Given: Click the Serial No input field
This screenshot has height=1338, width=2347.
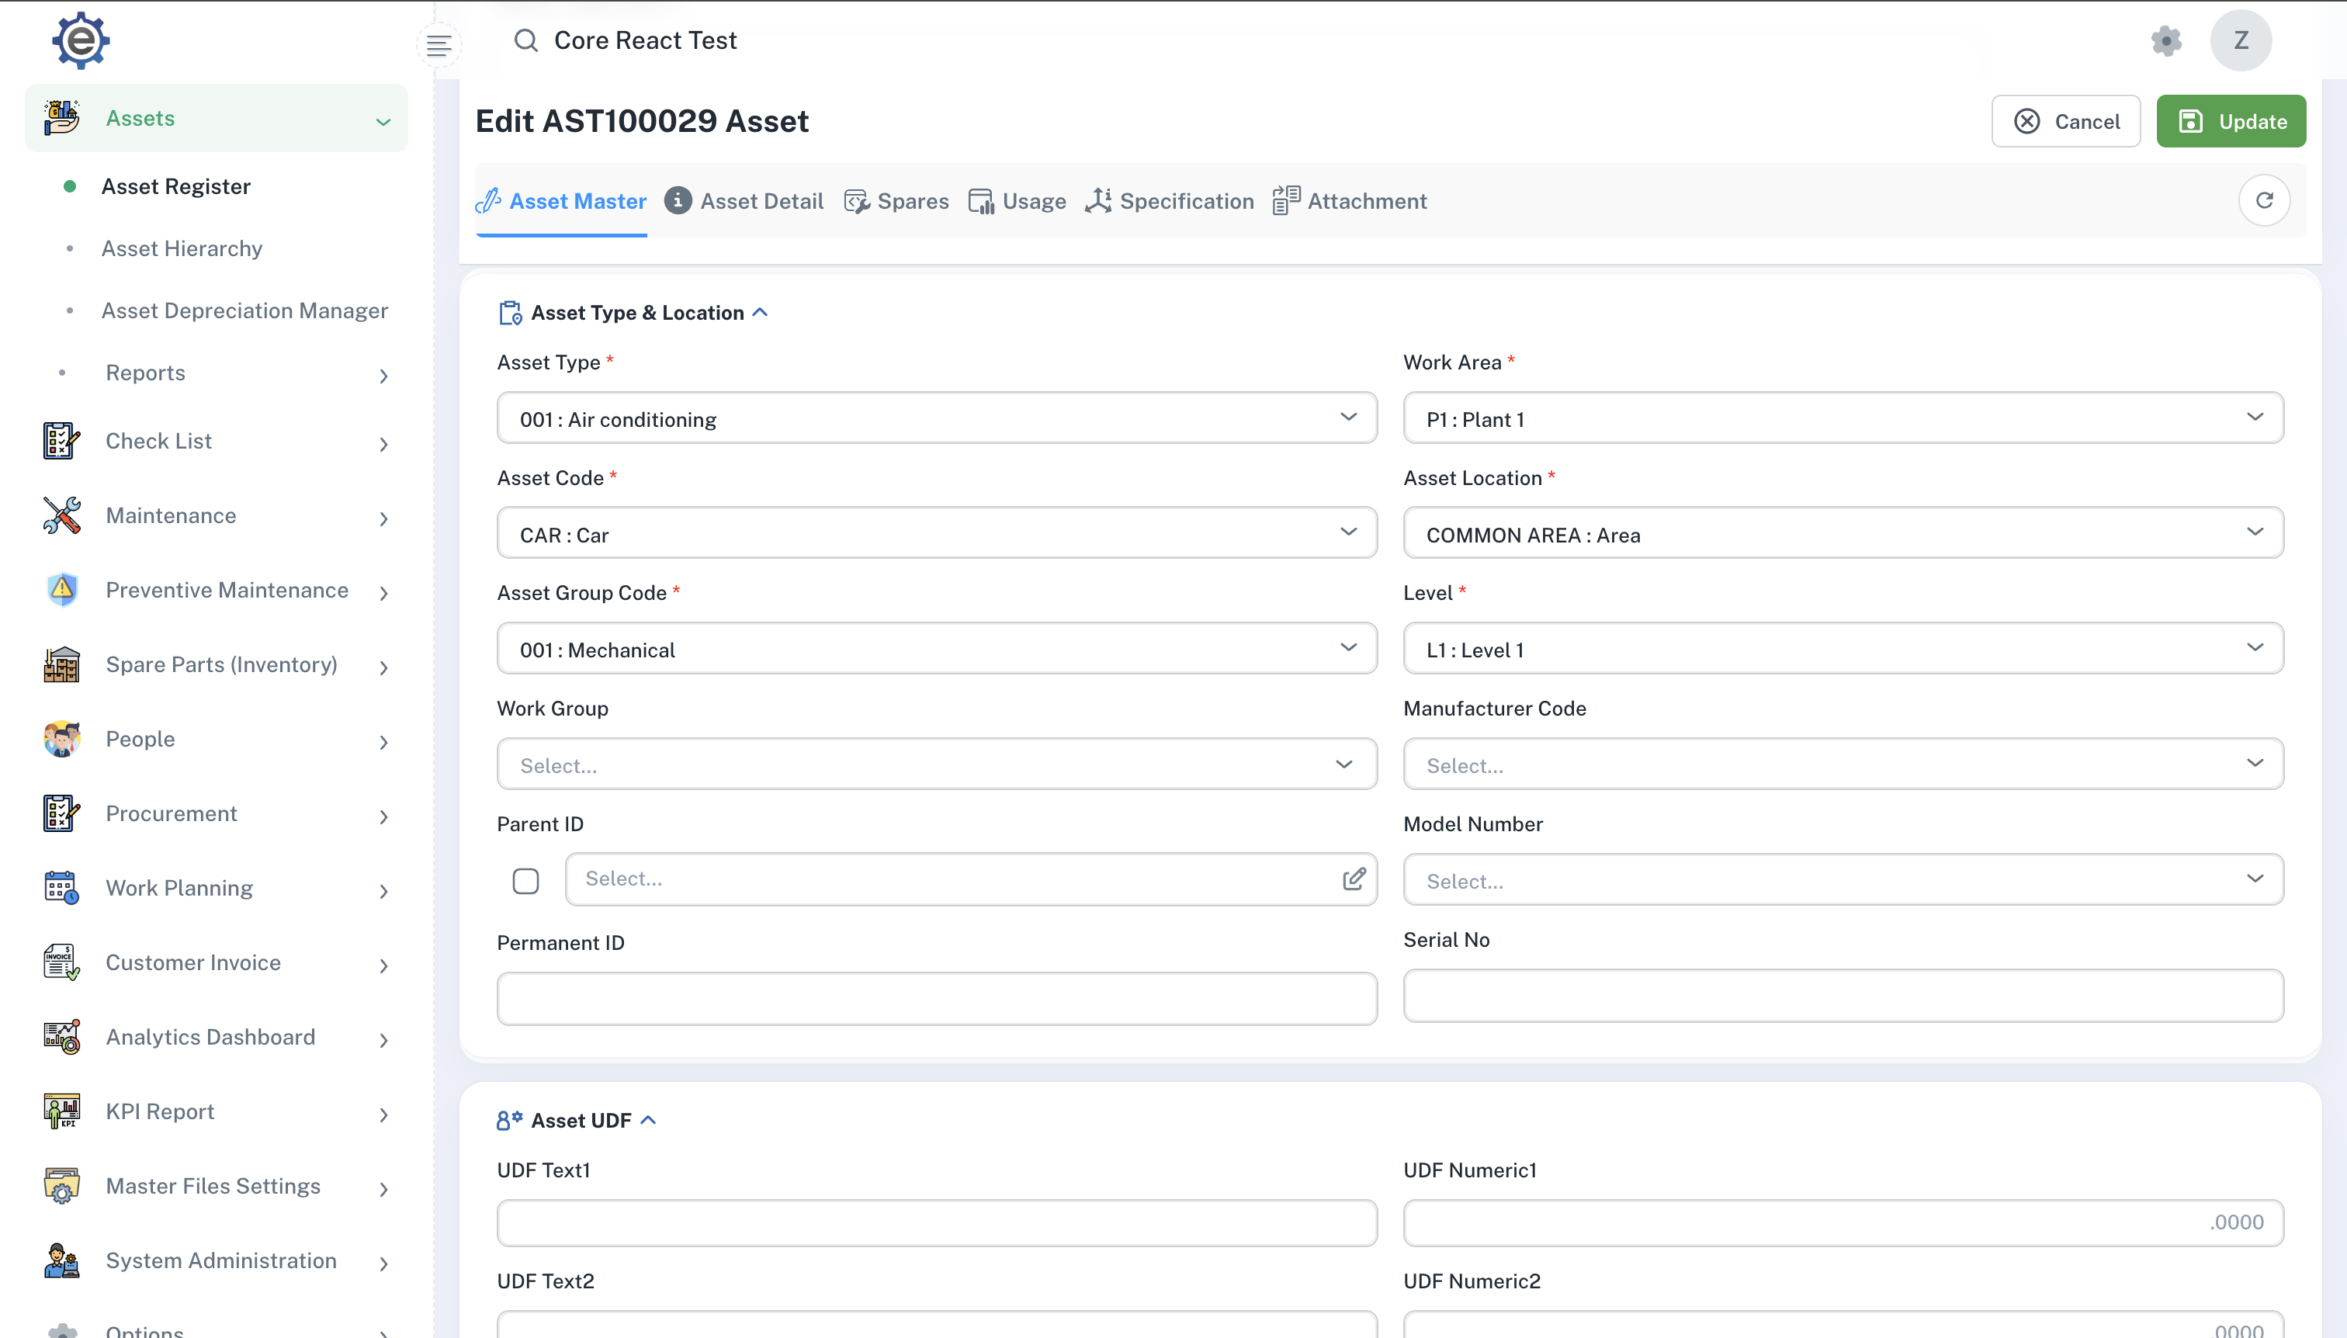Looking at the screenshot, I should click(1843, 997).
